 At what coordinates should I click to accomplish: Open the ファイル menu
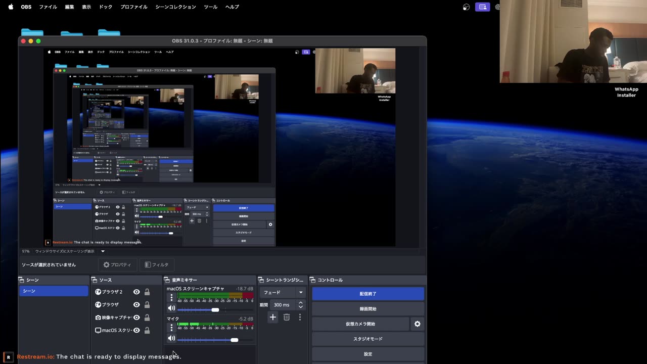point(48,7)
